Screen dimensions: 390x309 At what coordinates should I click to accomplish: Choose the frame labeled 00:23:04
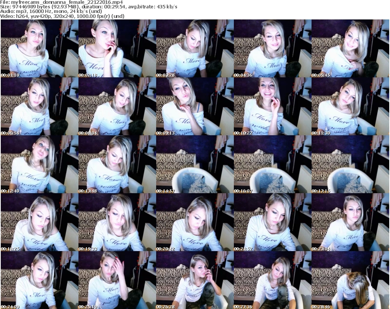click(x=350, y=222)
